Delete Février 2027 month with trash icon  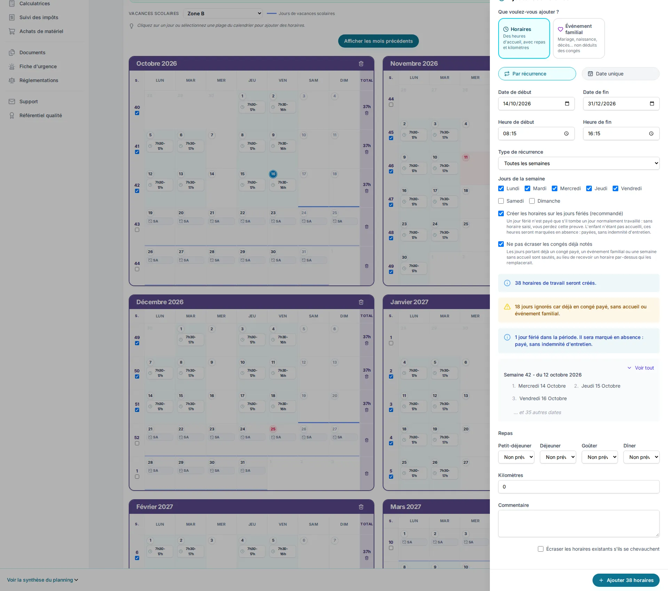(x=361, y=507)
